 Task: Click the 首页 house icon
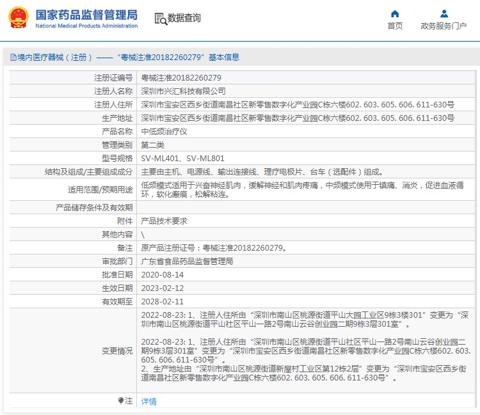pyautogui.click(x=395, y=13)
